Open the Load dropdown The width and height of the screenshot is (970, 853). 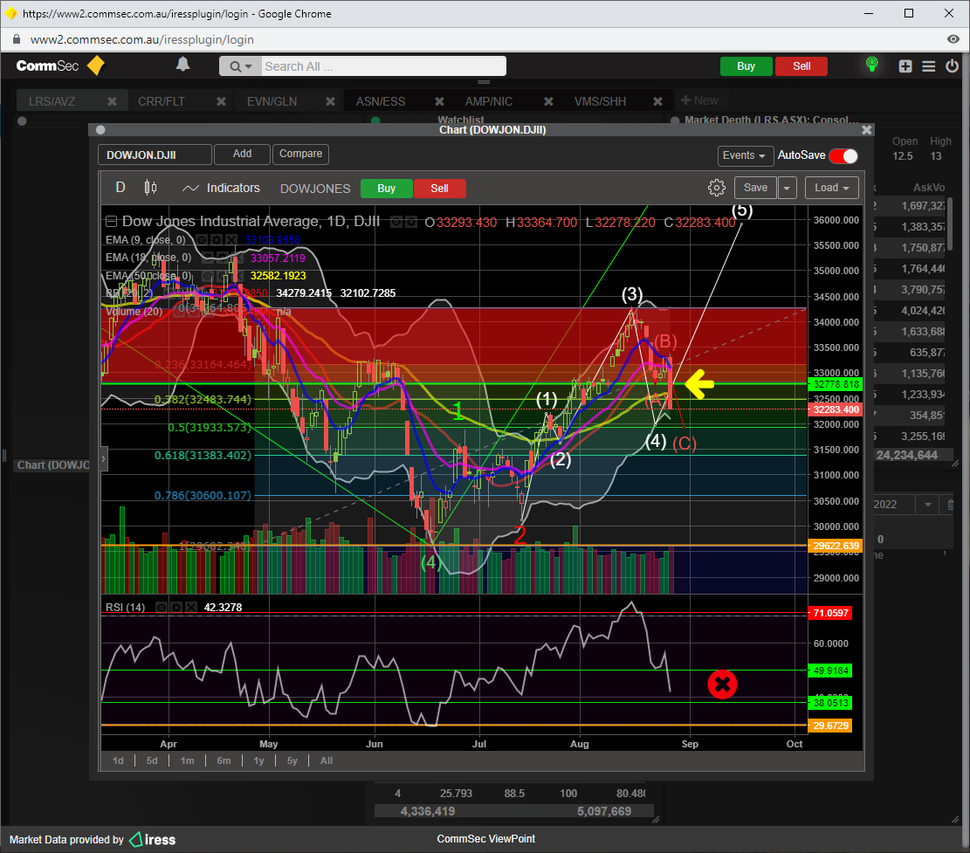tap(832, 188)
